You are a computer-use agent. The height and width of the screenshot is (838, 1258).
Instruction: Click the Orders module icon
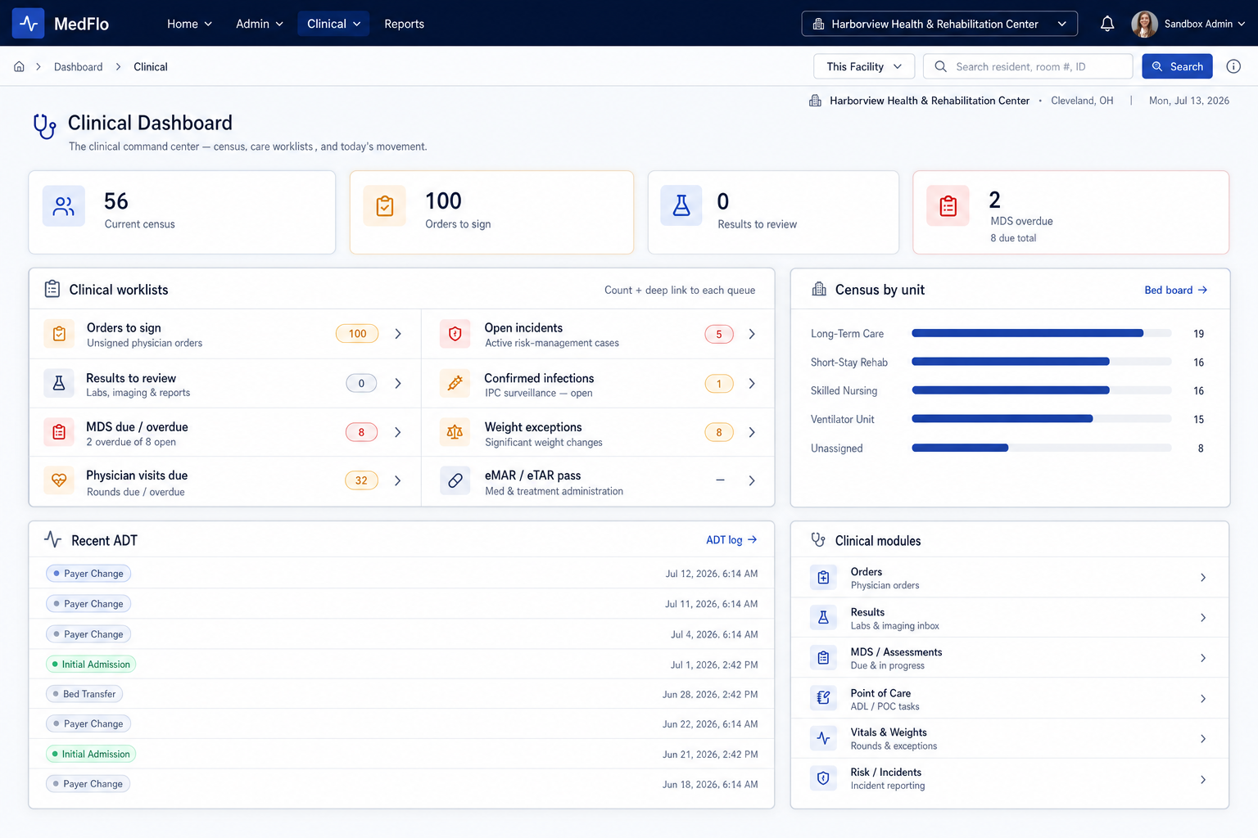[x=823, y=578]
